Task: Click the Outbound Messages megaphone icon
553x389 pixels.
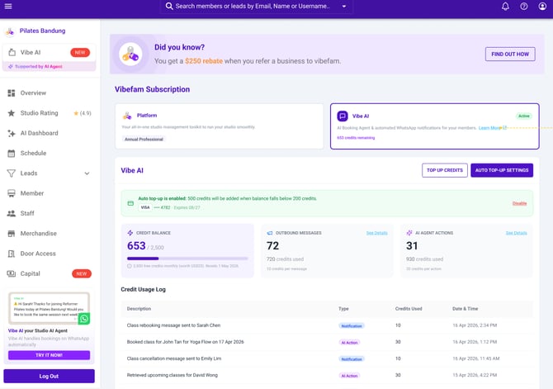Action: tap(270, 233)
